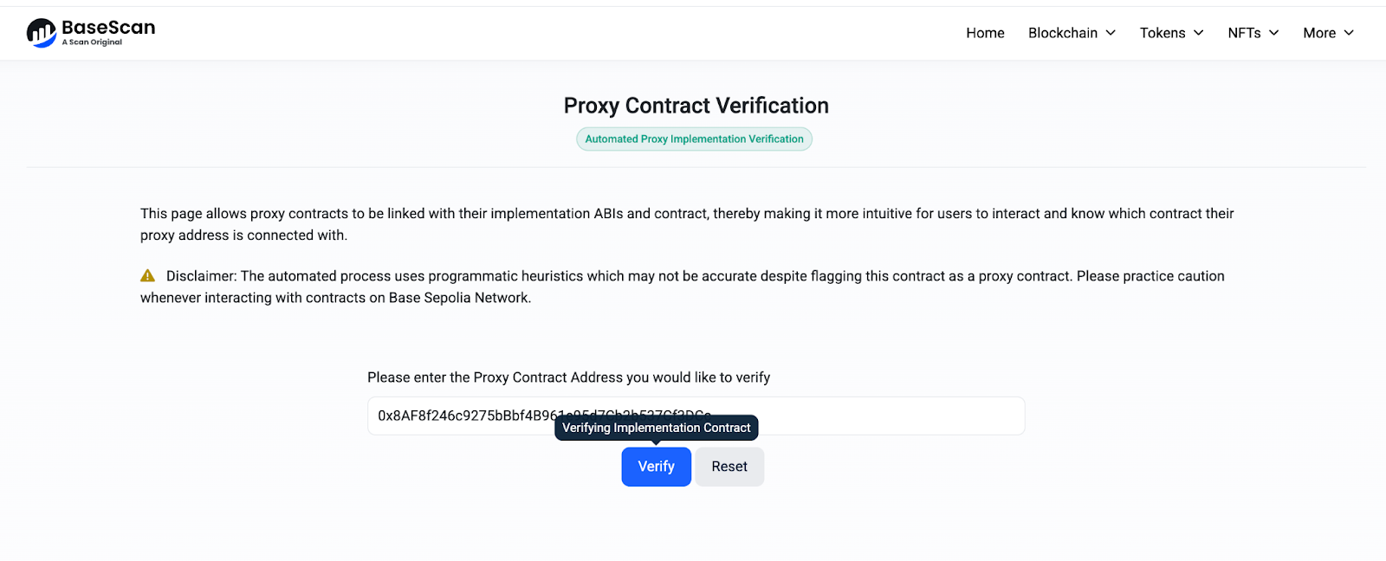Focus the Proxy Contract Address input field

click(866, 416)
